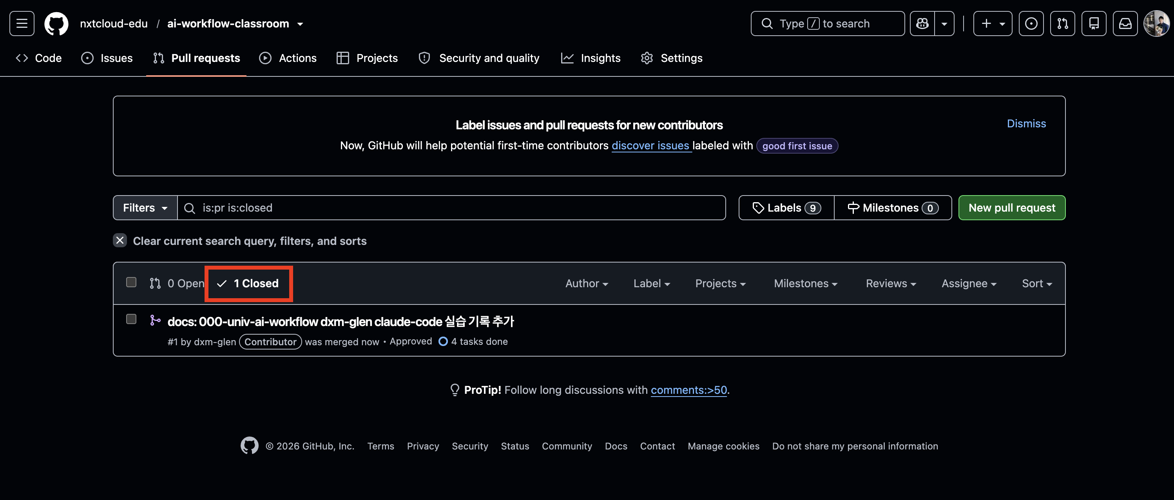Image resolution: width=1174 pixels, height=500 pixels.
Task: Open the Contact footer link
Action: [x=657, y=446]
